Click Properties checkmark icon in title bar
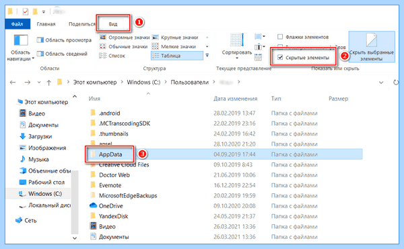The width and height of the screenshot is (404, 249). [x=26, y=11]
